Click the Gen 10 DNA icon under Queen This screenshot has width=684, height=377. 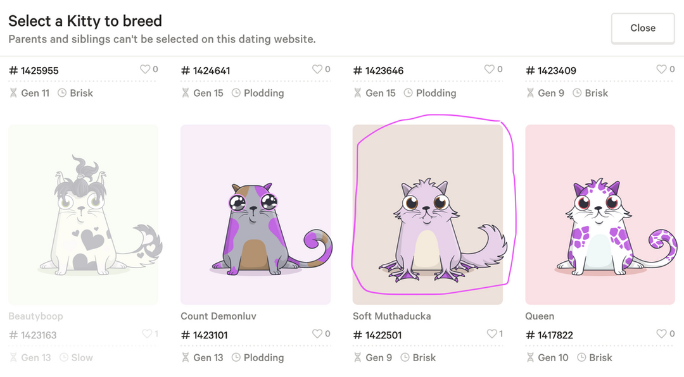[530, 357]
